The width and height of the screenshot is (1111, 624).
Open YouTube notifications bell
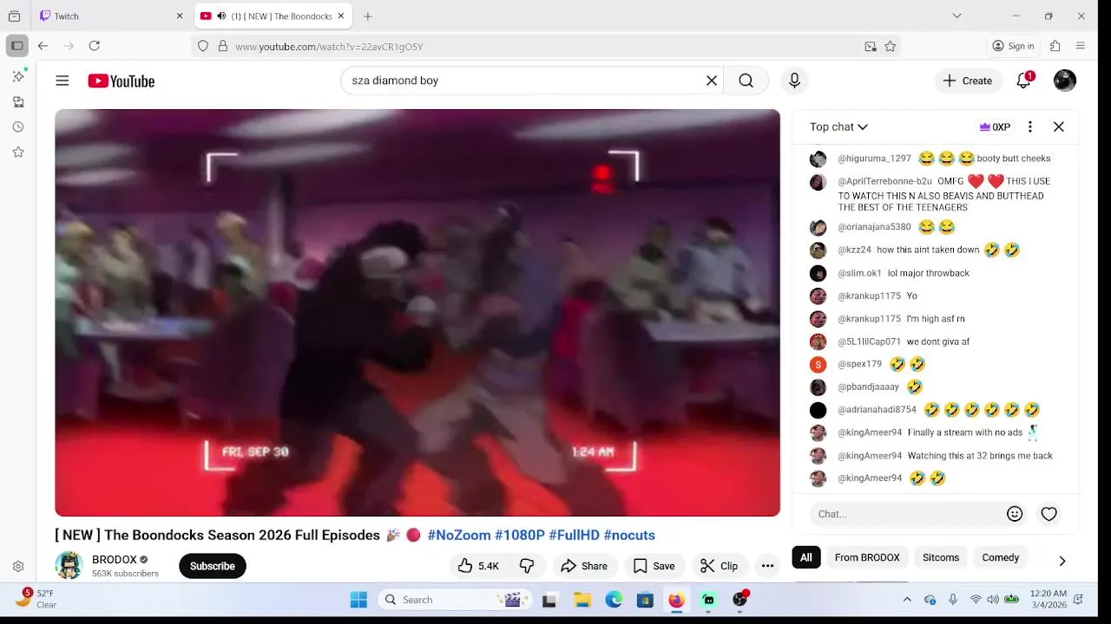point(1024,81)
